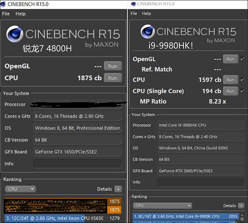
Task: Click the Cinebench logo sphere in the left window
Action: 14,34
